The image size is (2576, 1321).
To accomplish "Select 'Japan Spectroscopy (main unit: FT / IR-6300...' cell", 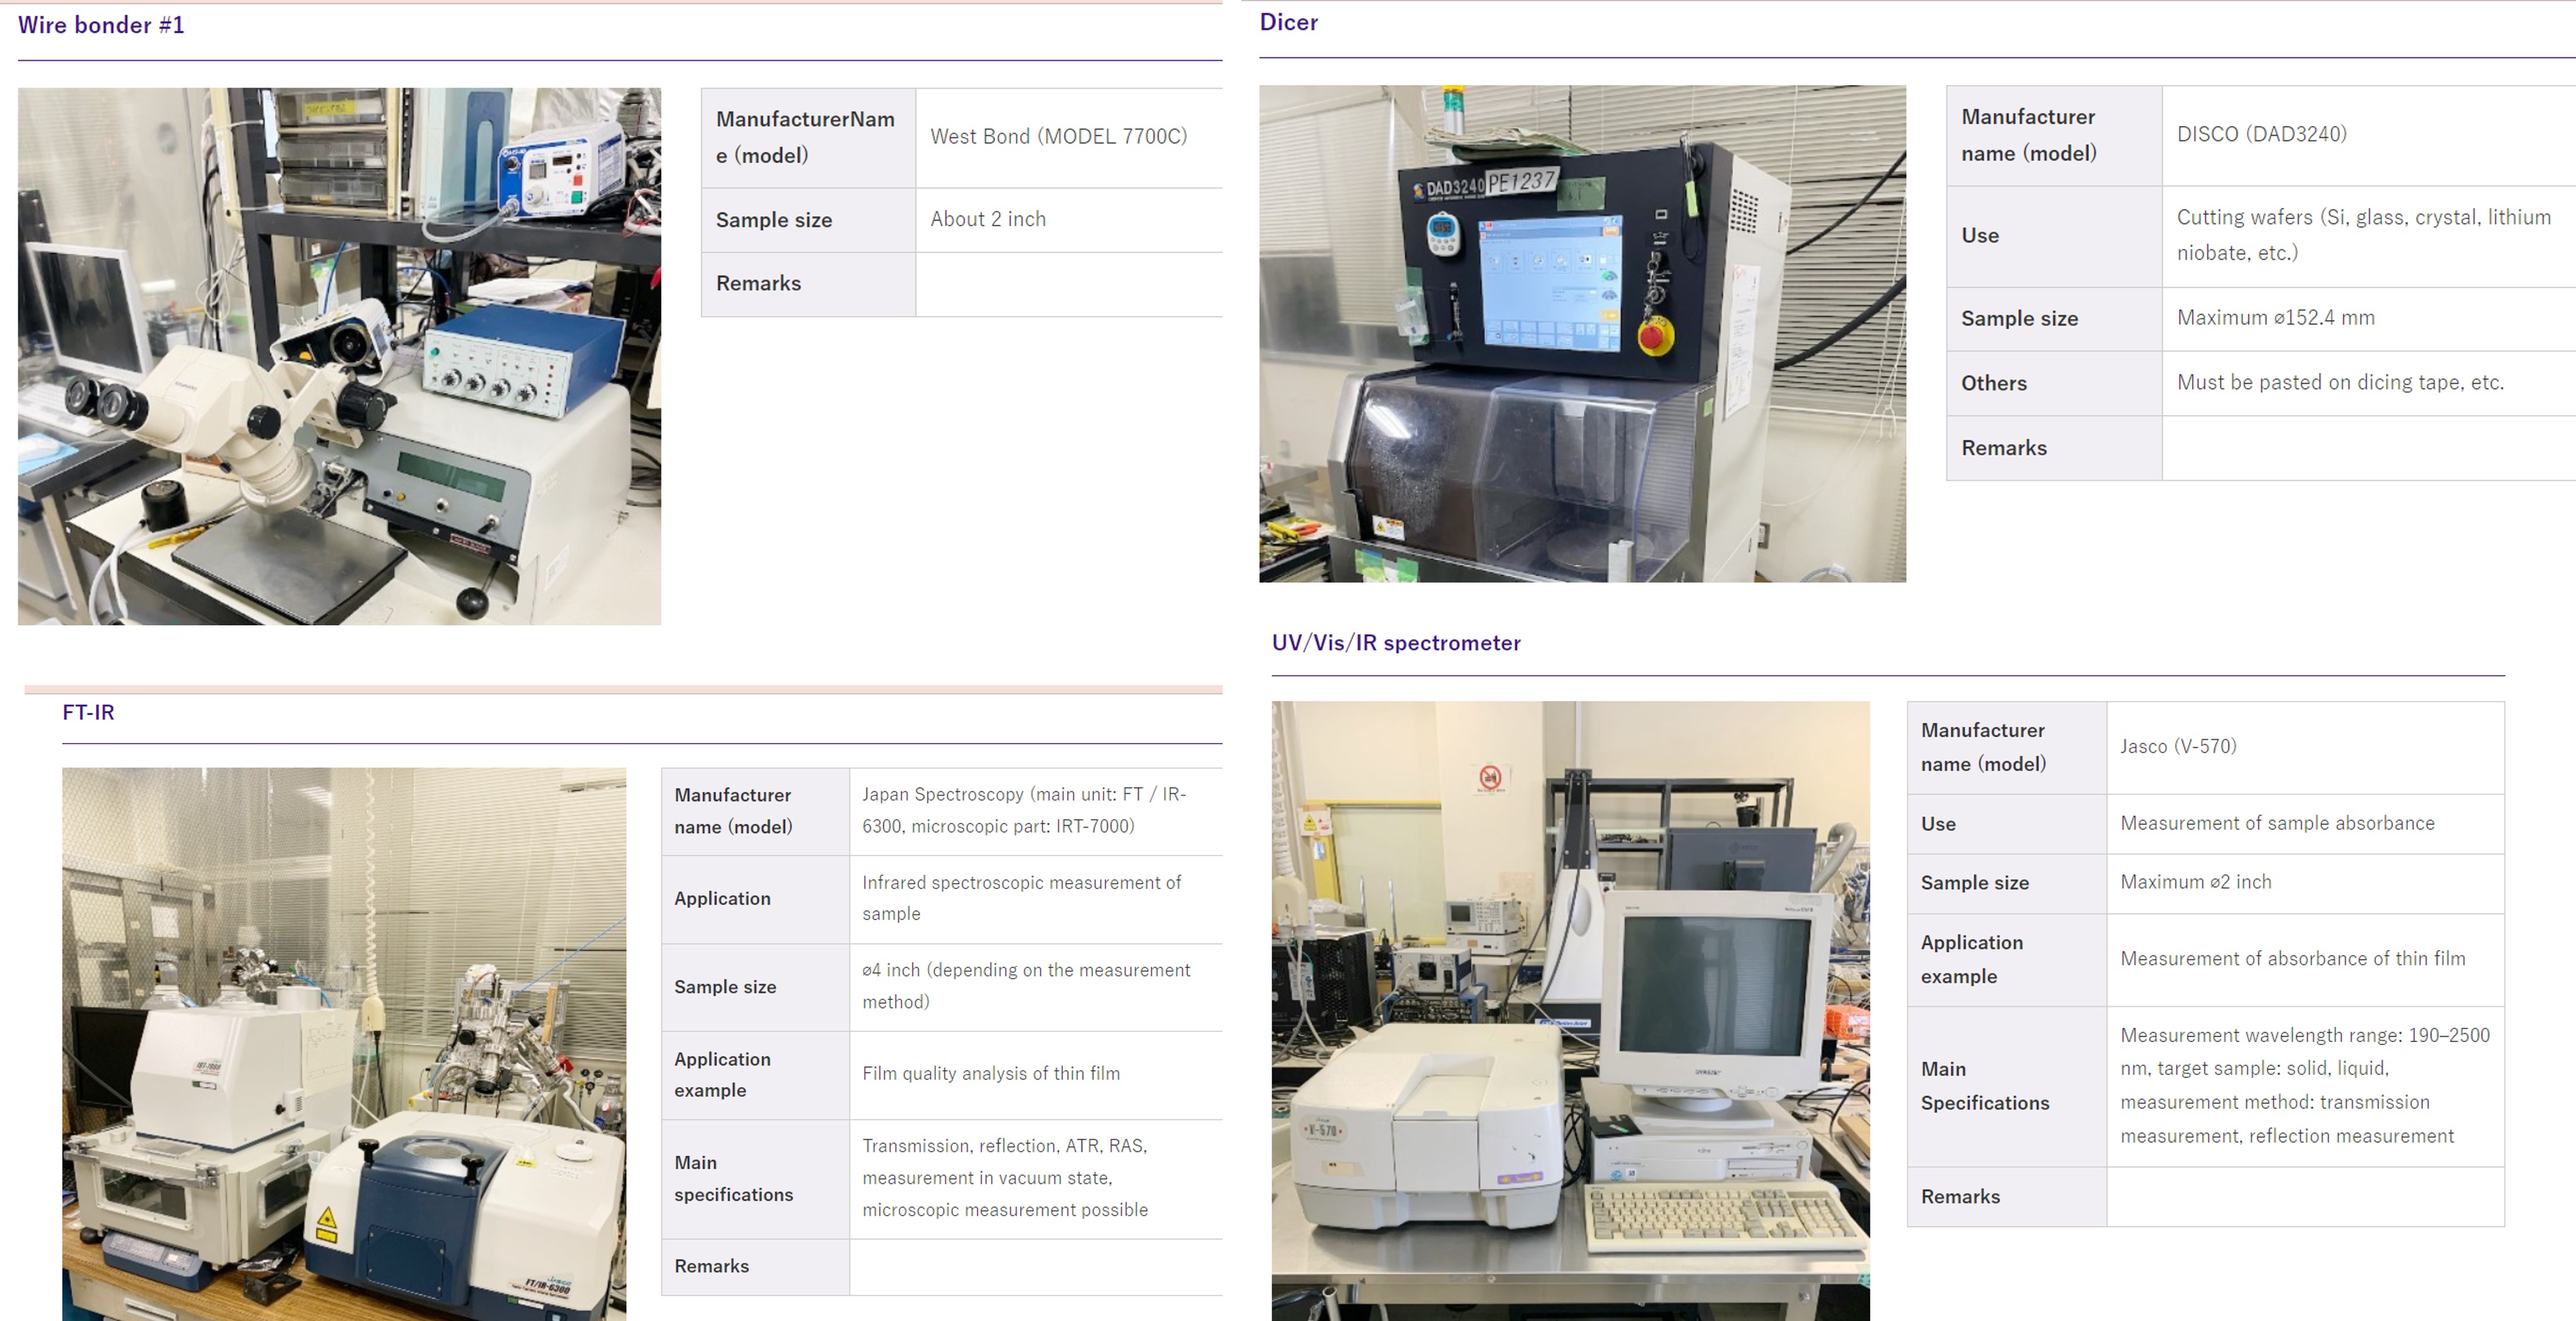I will point(1035,811).
